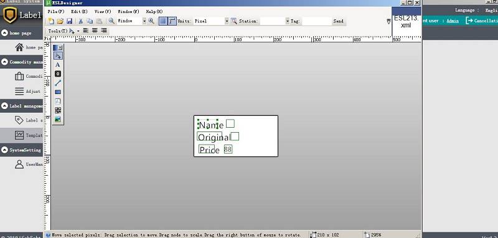Select the 88 price field on label
The image size is (498, 238).
coord(228,150)
